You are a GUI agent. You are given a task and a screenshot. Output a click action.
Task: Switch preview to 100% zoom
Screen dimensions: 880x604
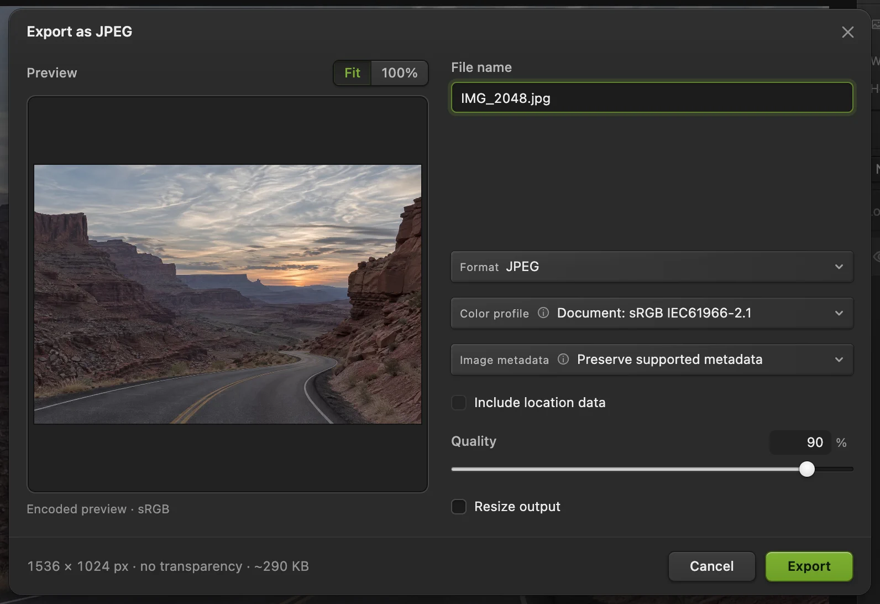(400, 73)
